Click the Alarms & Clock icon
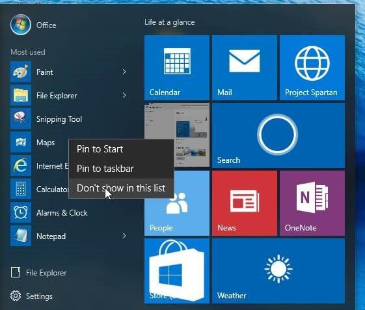Viewport: 365px width, 310px height. point(21,212)
